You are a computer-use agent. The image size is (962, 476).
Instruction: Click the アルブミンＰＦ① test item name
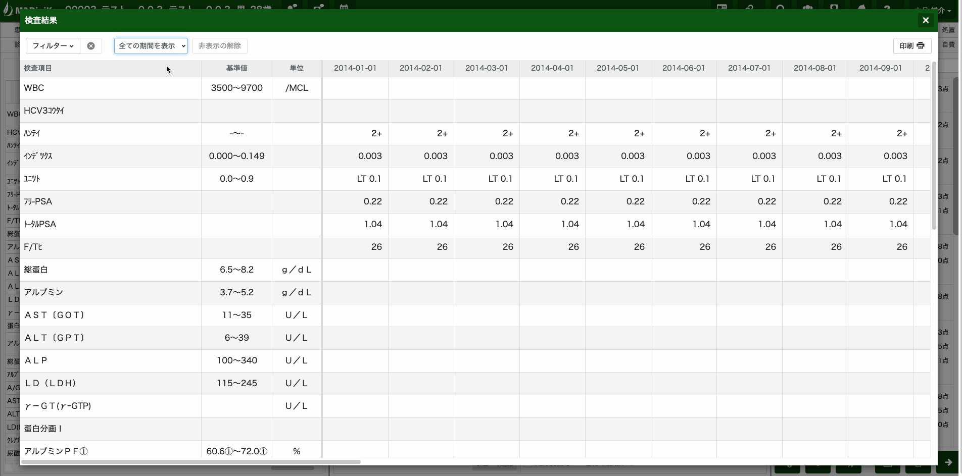pyautogui.click(x=56, y=451)
